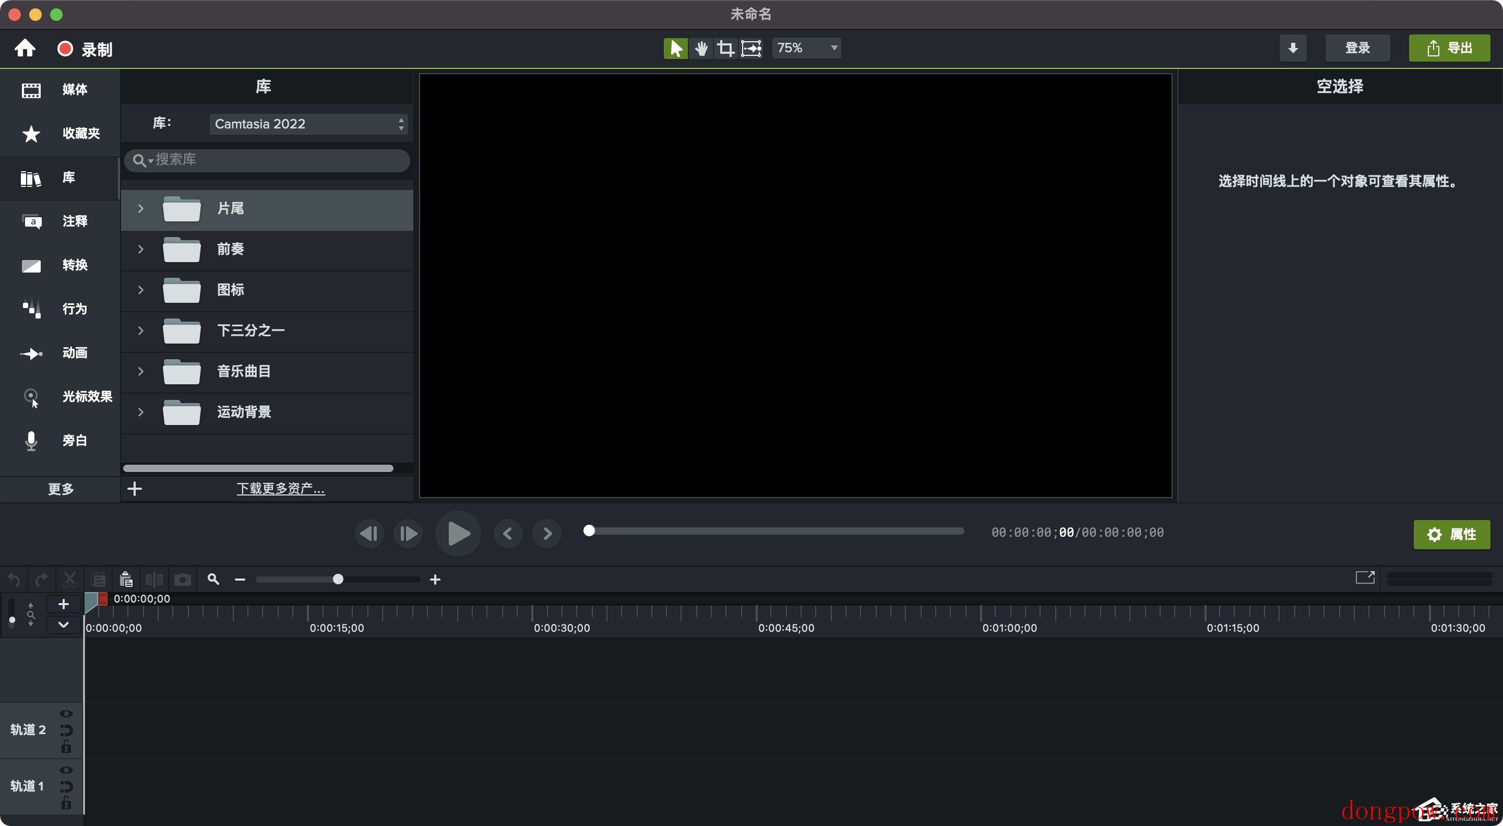Click the Undo icon in timeline toolbar
This screenshot has width=1503, height=826.
tap(14, 580)
